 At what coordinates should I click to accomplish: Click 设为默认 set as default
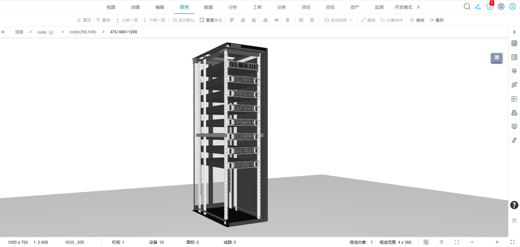[x=184, y=20]
